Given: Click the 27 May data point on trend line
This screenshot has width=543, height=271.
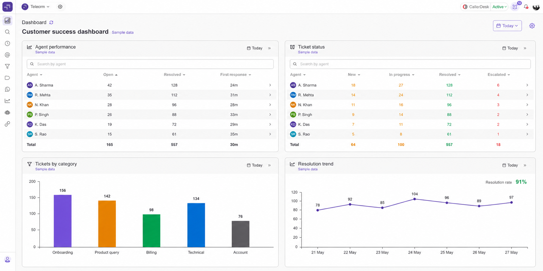Looking at the screenshot, I should (511, 203).
